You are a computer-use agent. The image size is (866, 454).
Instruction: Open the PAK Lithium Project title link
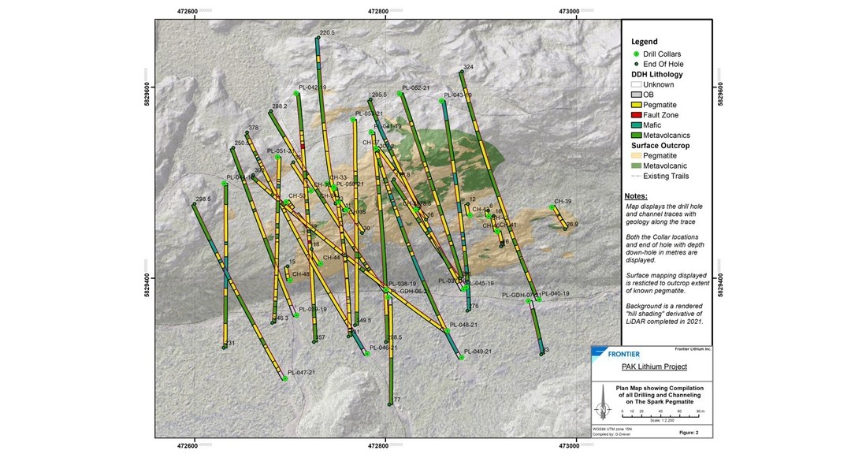(655, 367)
